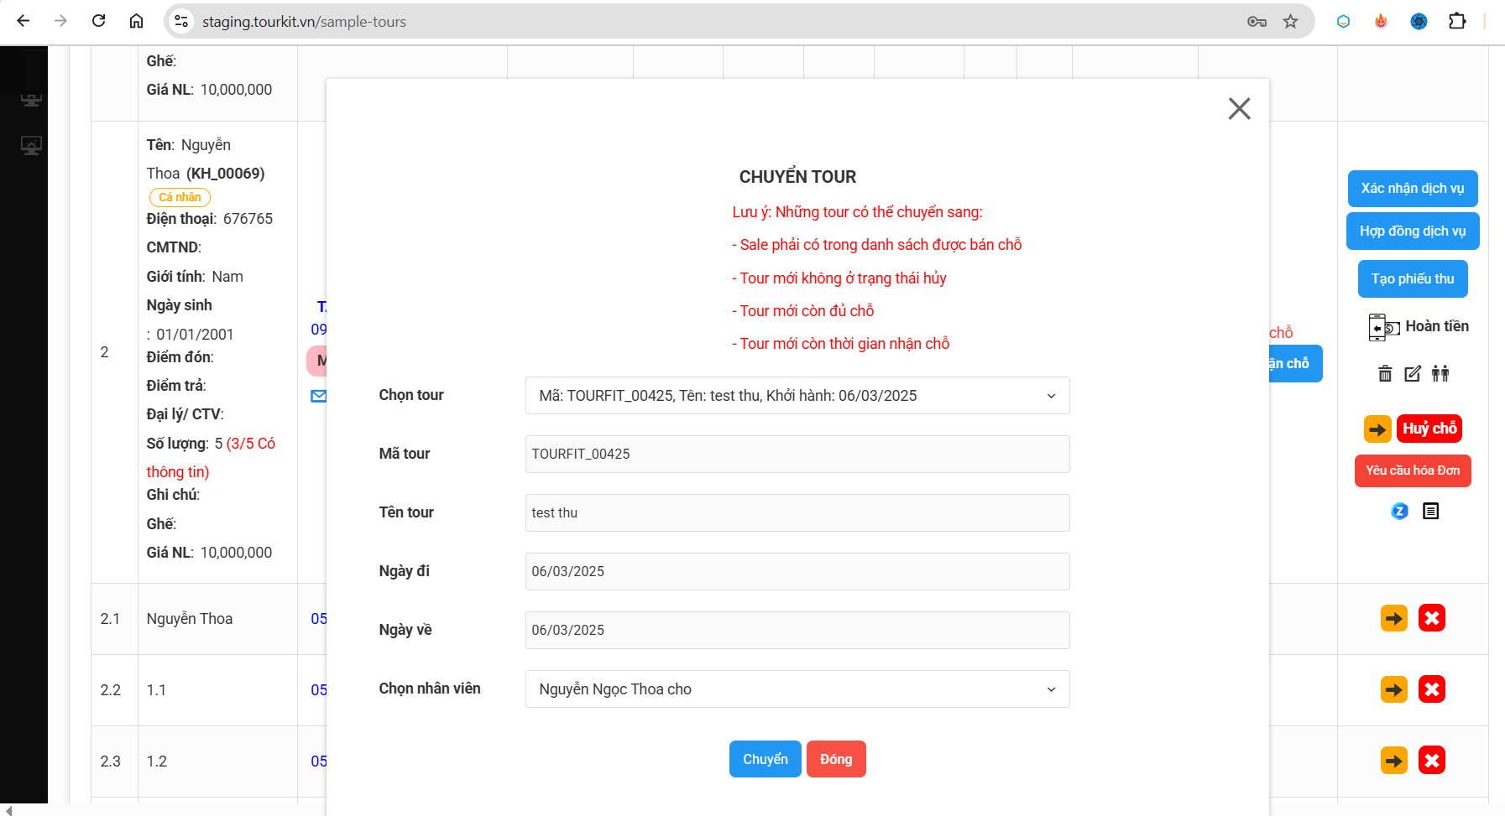Click the red X icon in row 2.1

[x=1431, y=619]
